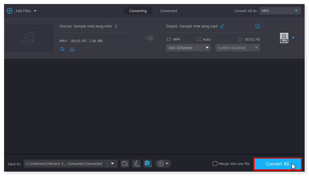Check the Merge into one file box
The image size is (309, 176).
(215, 164)
